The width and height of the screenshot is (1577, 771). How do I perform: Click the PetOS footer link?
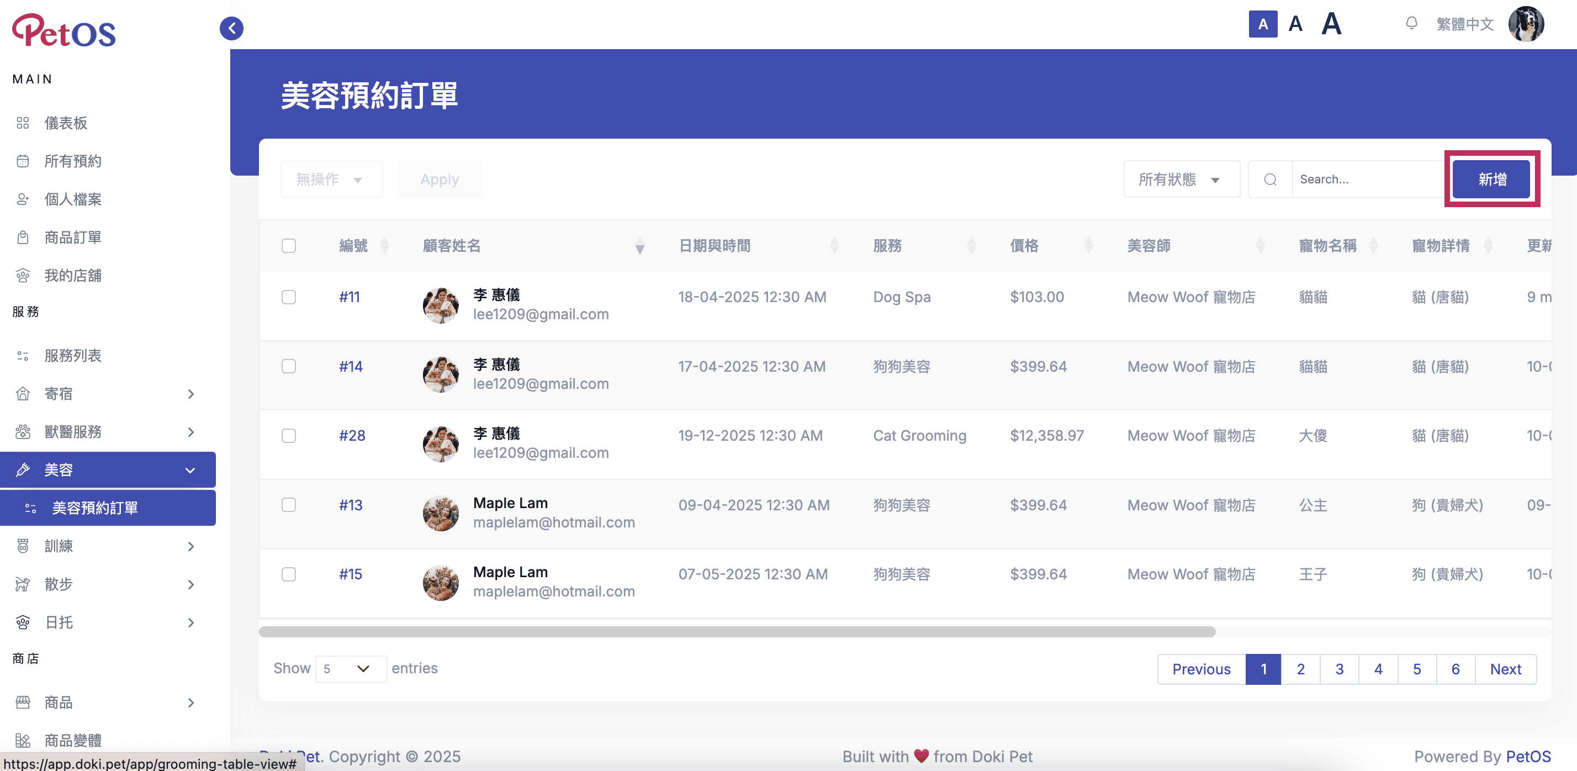coord(1528,756)
